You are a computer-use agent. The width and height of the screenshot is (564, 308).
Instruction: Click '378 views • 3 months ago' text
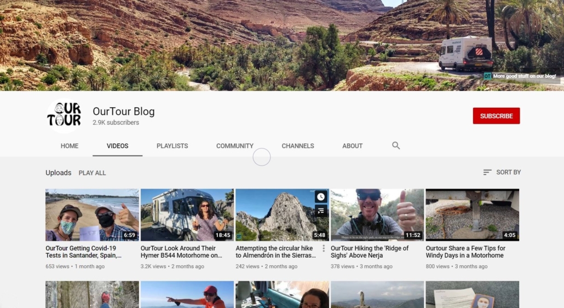[361, 266]
